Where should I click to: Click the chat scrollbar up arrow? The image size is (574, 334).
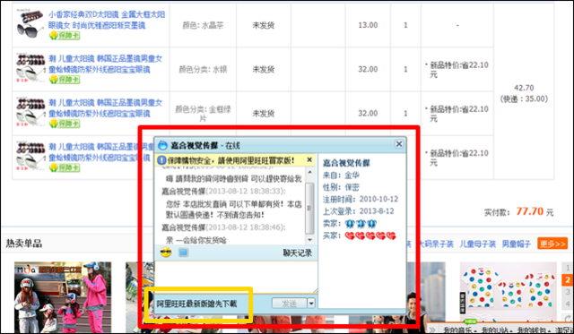point(309,172)
